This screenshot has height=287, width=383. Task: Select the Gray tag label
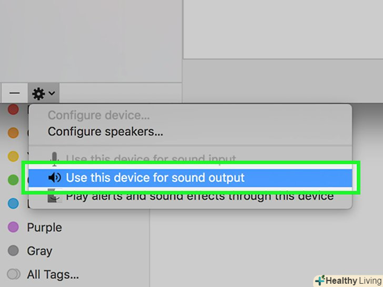pyautogui.click(x=39, y=251)
